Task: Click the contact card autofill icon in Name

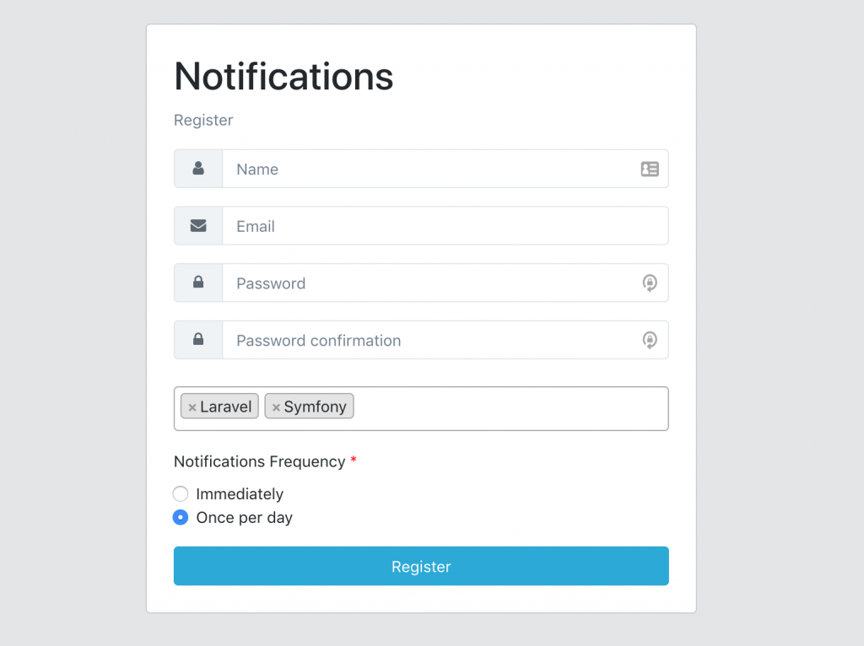Action: 650,169
